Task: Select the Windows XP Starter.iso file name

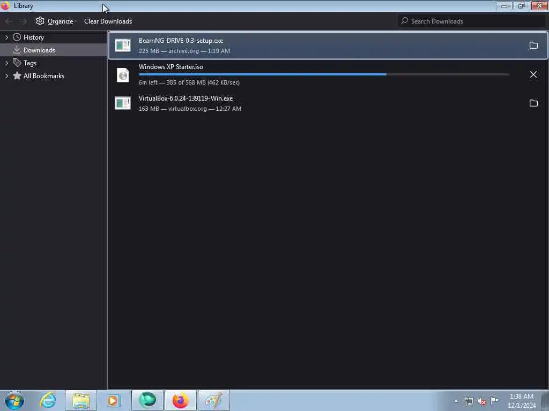Action: pos(171,67)
